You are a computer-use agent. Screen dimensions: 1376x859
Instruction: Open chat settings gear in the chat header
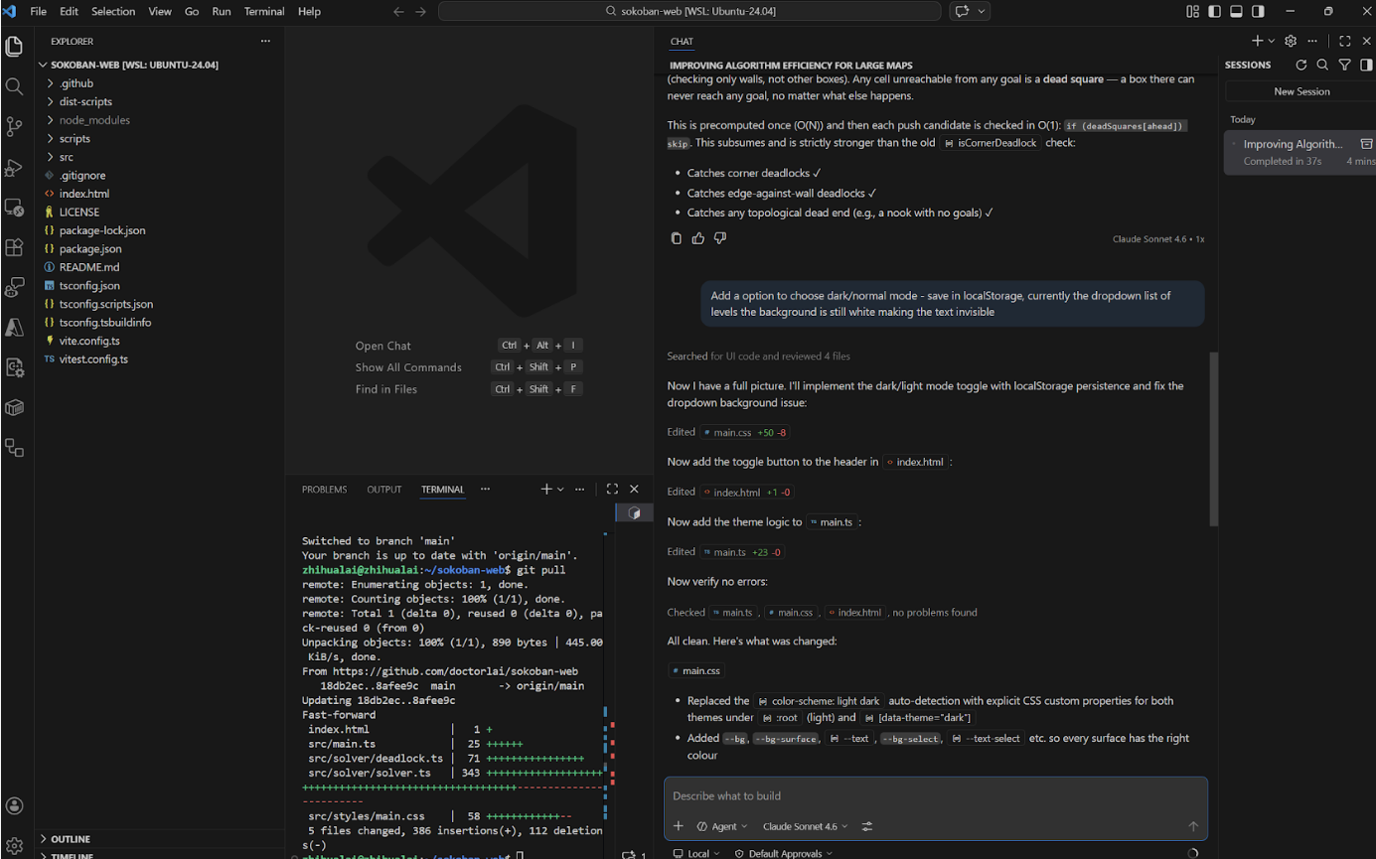pyautogui.click(x=1291, y=41)
